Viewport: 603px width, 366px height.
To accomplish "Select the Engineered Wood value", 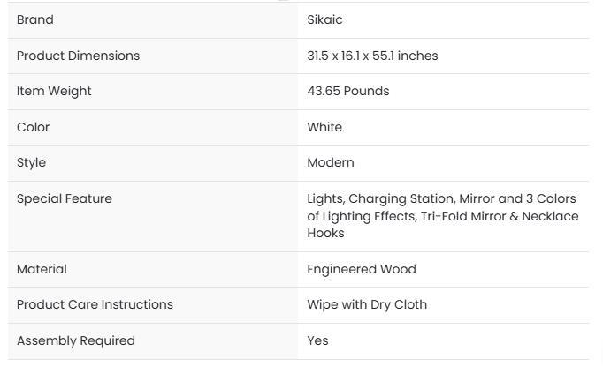I will coord(362,269).
